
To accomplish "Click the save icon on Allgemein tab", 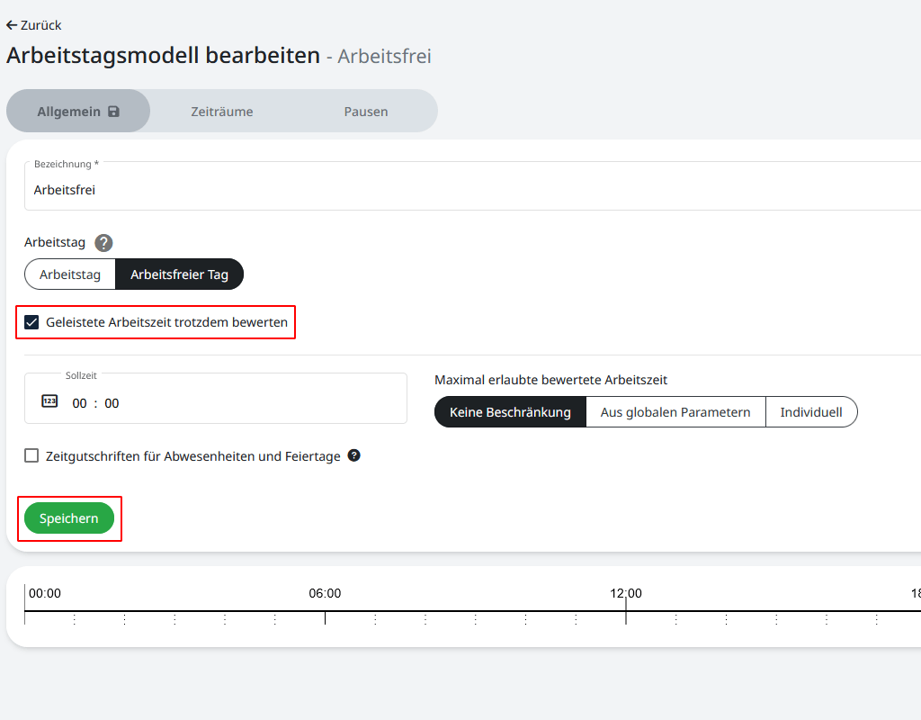I will point(114,112).
